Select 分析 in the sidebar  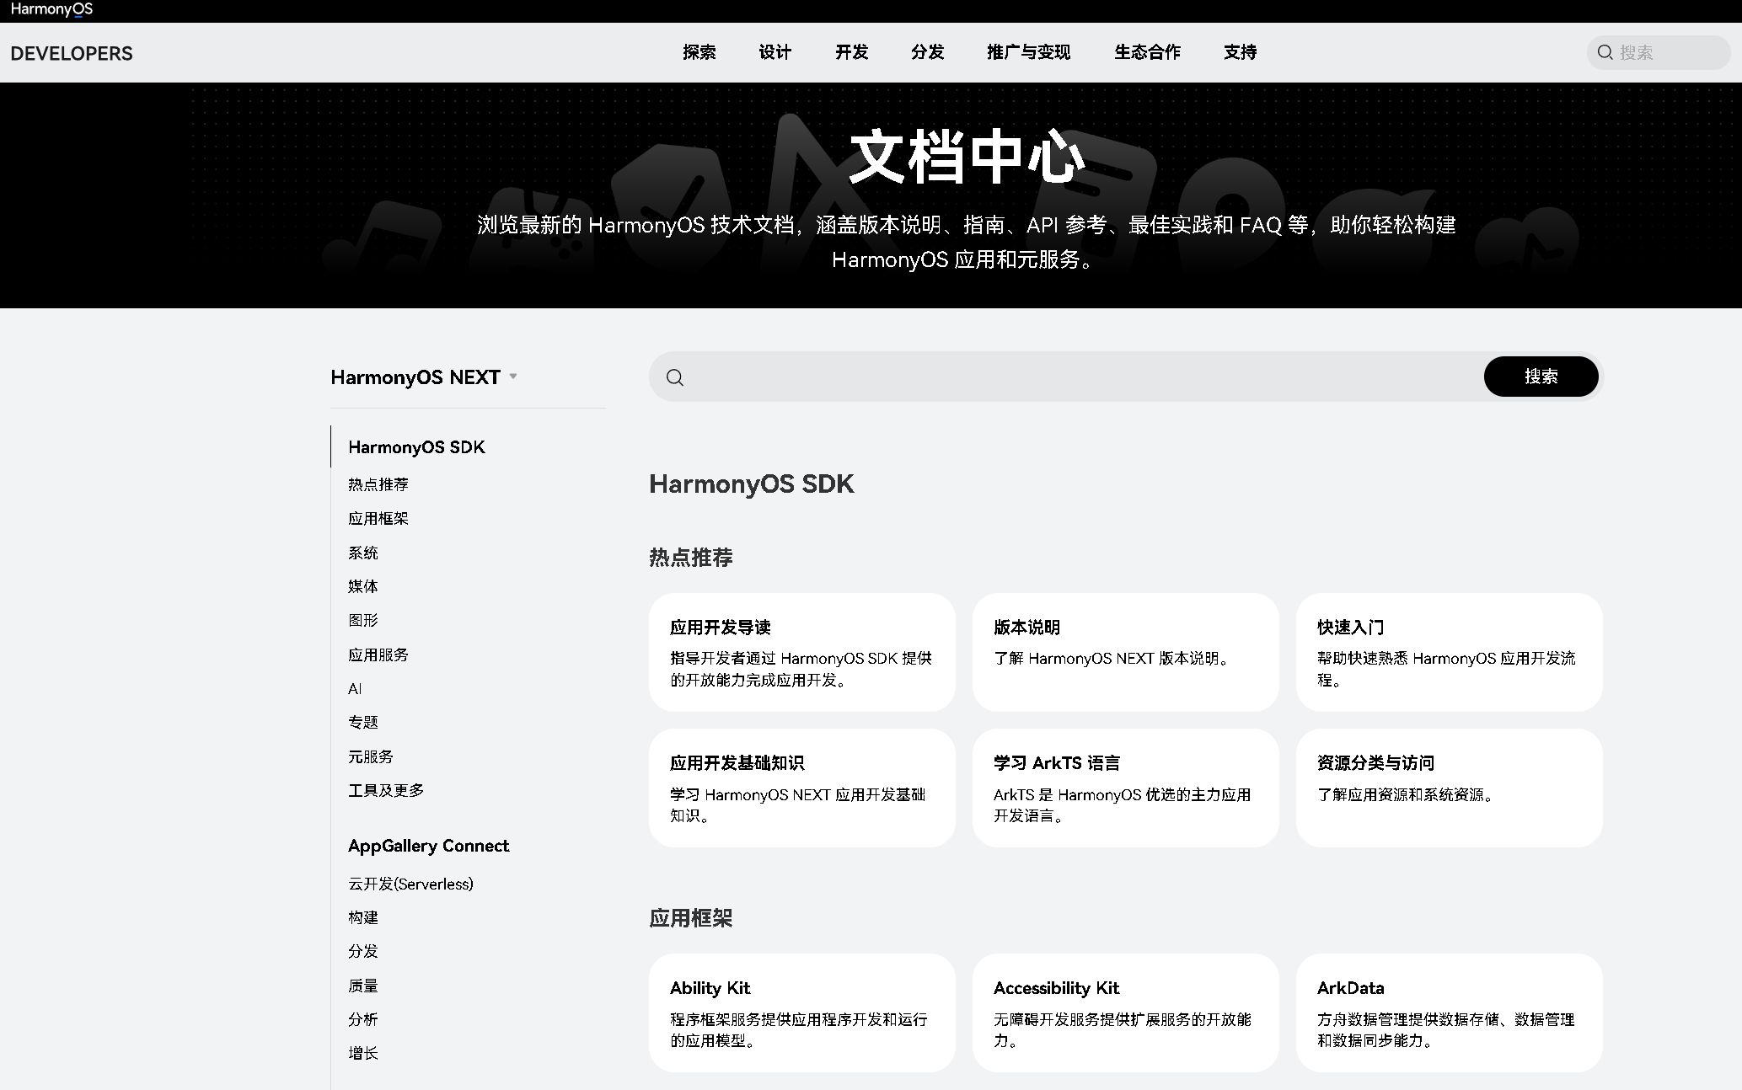coord(363,1019)
